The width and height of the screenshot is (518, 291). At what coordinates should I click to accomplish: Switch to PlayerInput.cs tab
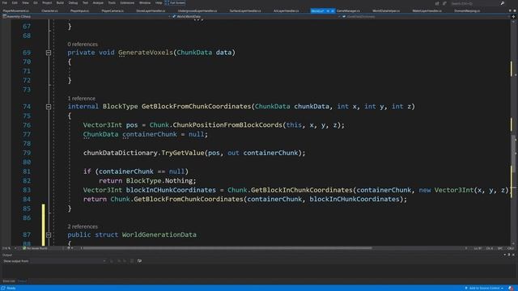coord(79,11)
